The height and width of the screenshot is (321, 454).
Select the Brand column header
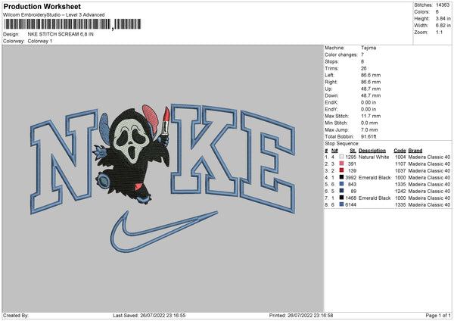click(415, 151)
